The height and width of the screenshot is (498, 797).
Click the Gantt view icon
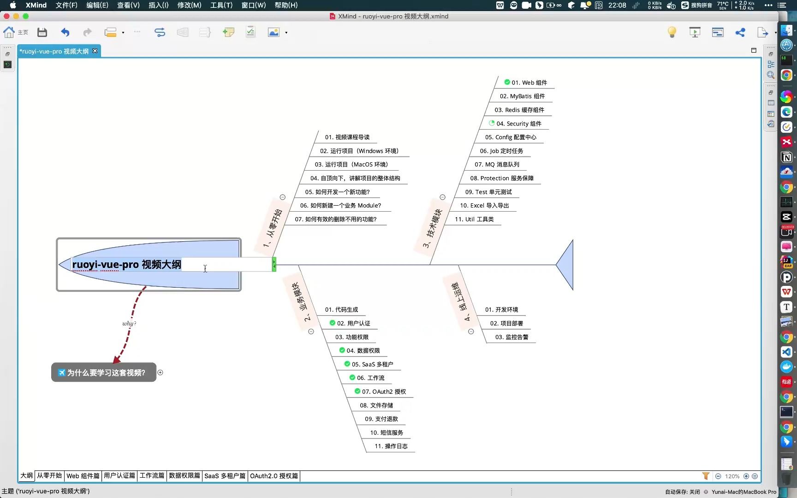[718, 32]
